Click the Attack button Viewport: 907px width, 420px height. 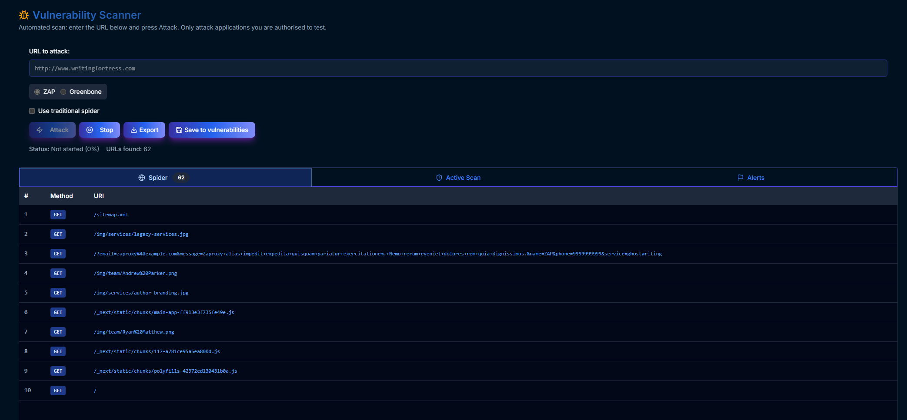click(52, 130)
